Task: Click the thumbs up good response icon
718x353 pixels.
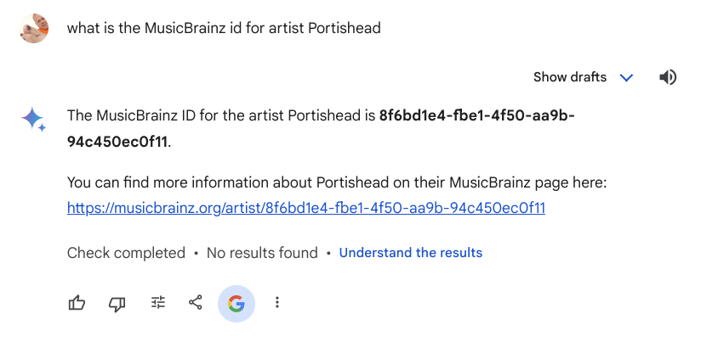Action: point(77,303)
